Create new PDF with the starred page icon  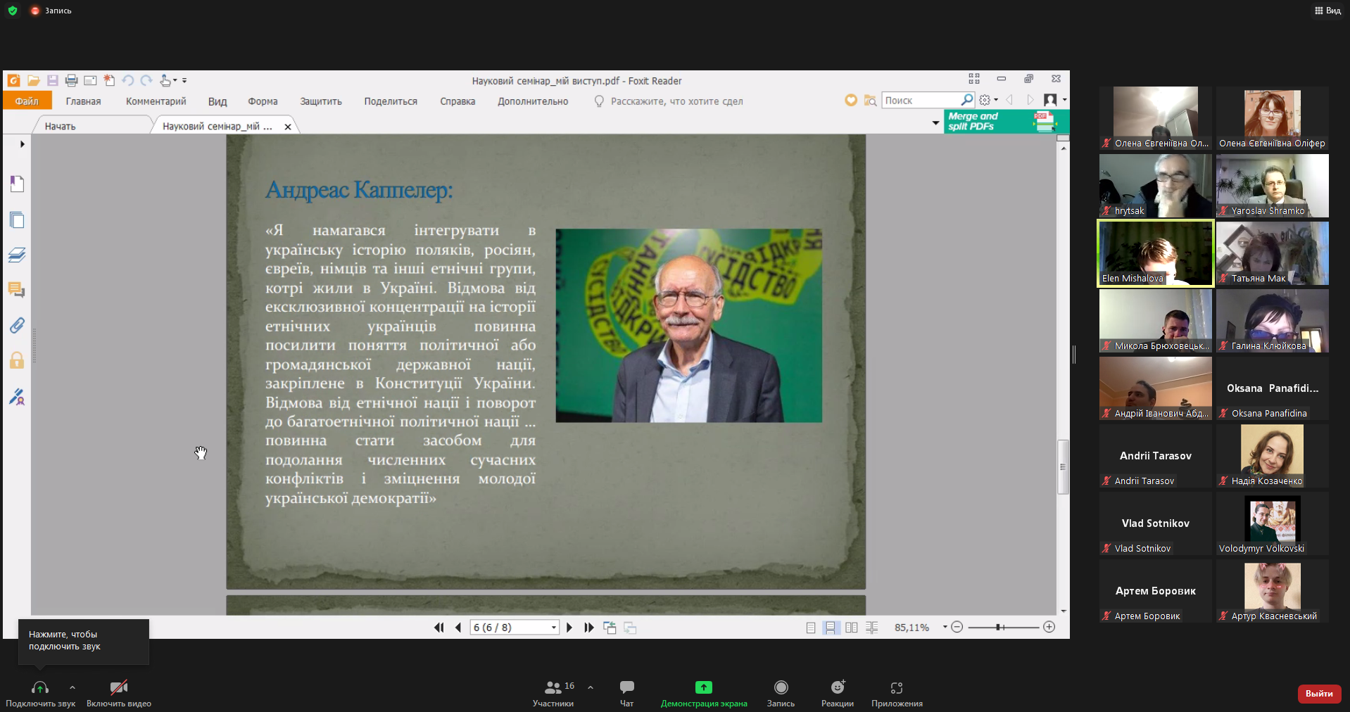(109, 81)
